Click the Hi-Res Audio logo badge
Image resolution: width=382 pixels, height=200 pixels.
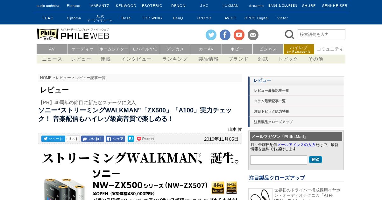tap(218, 188)
